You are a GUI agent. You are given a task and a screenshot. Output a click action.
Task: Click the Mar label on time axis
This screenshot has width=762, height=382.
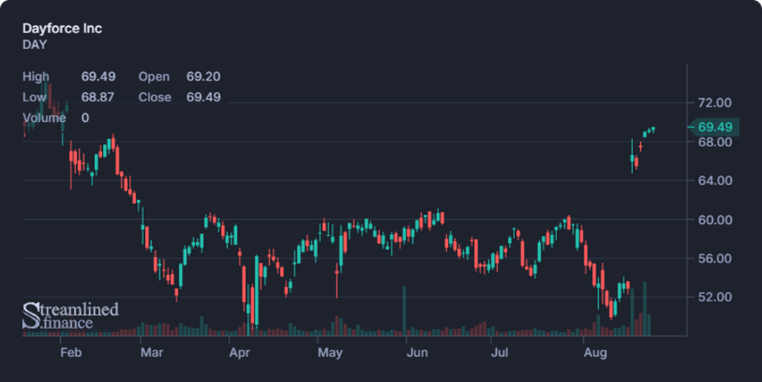pyautogui.click(x=152, y=353)
